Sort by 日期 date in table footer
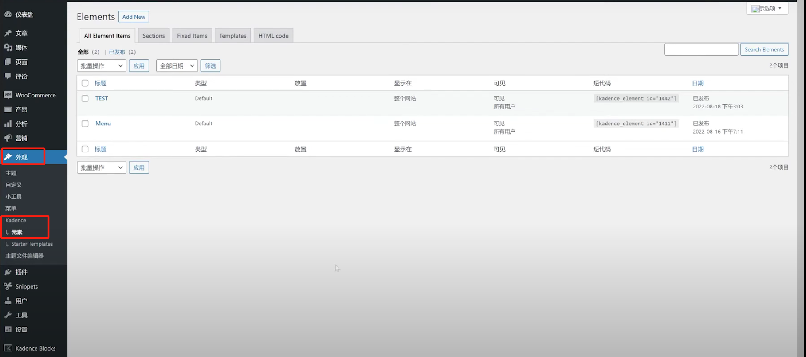The width and height of the screenshot is (806, 357). 698,149
